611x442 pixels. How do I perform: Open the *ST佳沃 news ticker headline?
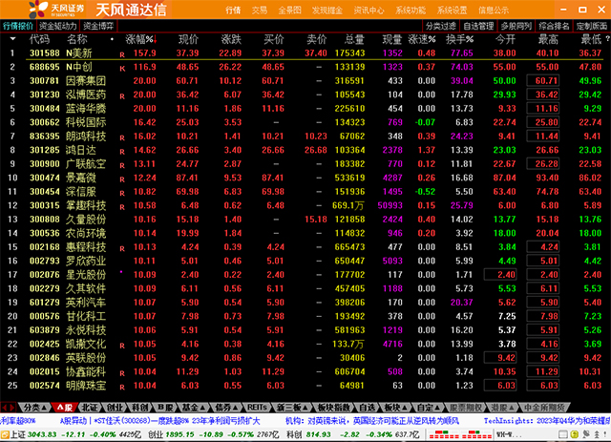(x=160, y=421)
